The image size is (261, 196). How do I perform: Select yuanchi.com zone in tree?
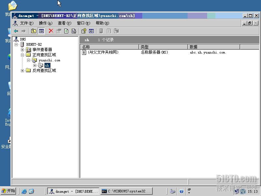point(49,60)
